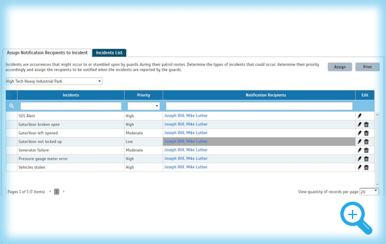The width and height of the screenshot is (386, 244).
Task: Open the High Tech Heavy Industrial Park dropdown
Action: coord(54,81)
